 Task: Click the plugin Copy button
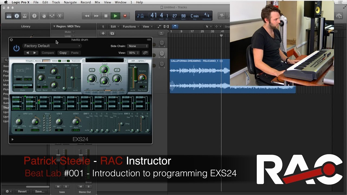[x=63, y=53]
